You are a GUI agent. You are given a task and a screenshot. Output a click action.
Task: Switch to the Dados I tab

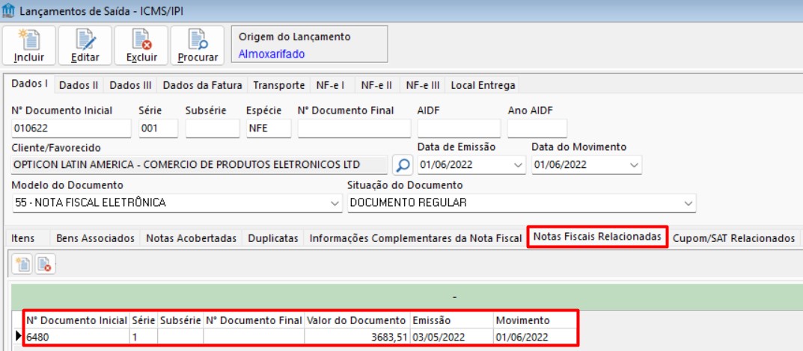coord(30,84)
